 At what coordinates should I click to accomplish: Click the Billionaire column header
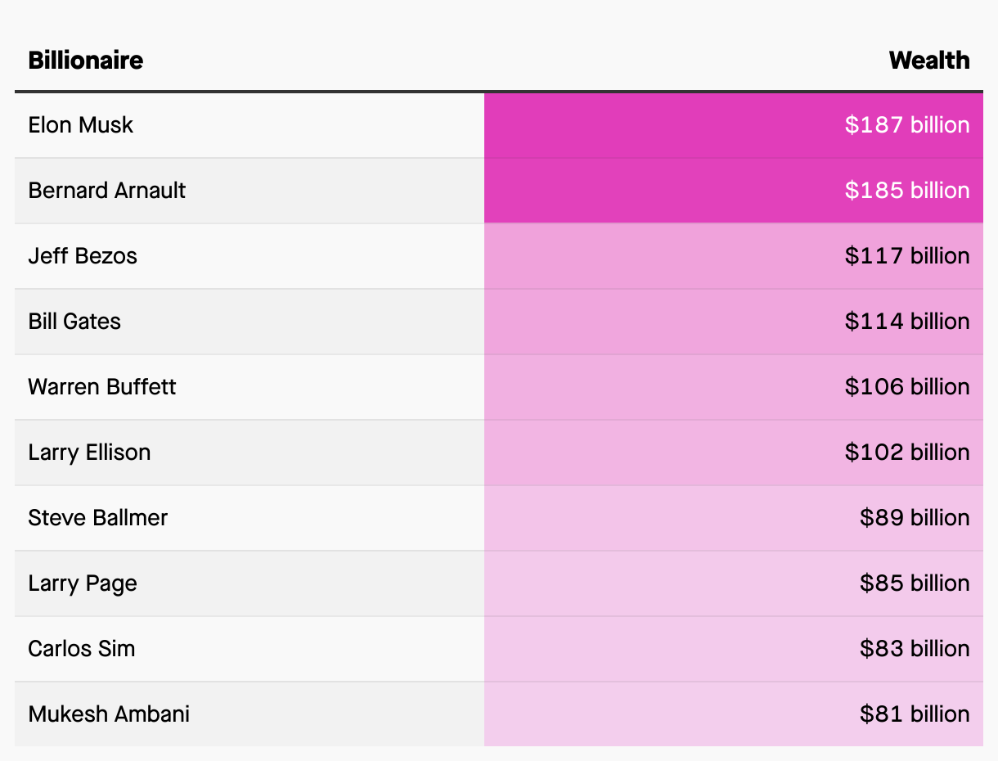(x=86, y=61)
